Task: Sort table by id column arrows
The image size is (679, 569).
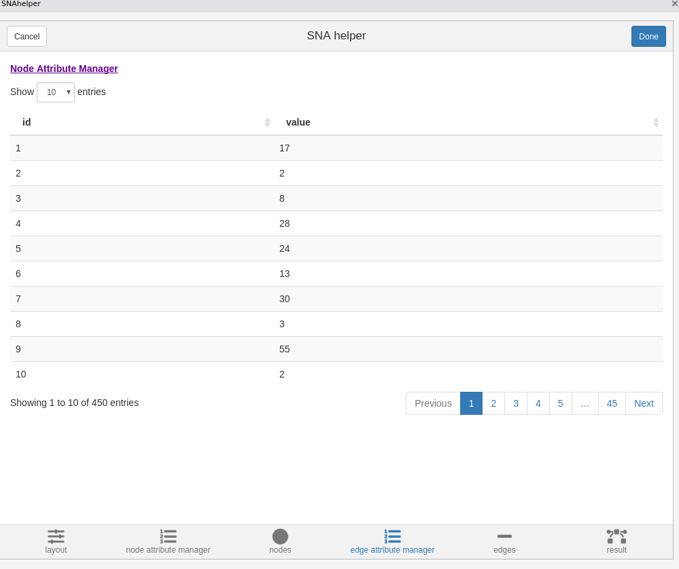Action: 267,122
